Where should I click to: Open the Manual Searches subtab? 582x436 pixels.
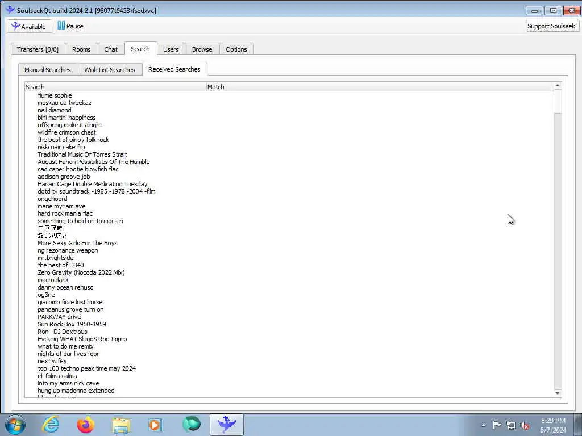48,70
